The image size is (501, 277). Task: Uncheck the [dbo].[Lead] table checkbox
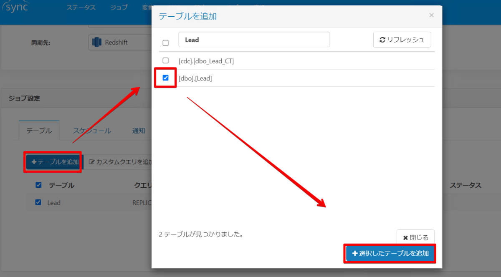pos(165,78)
